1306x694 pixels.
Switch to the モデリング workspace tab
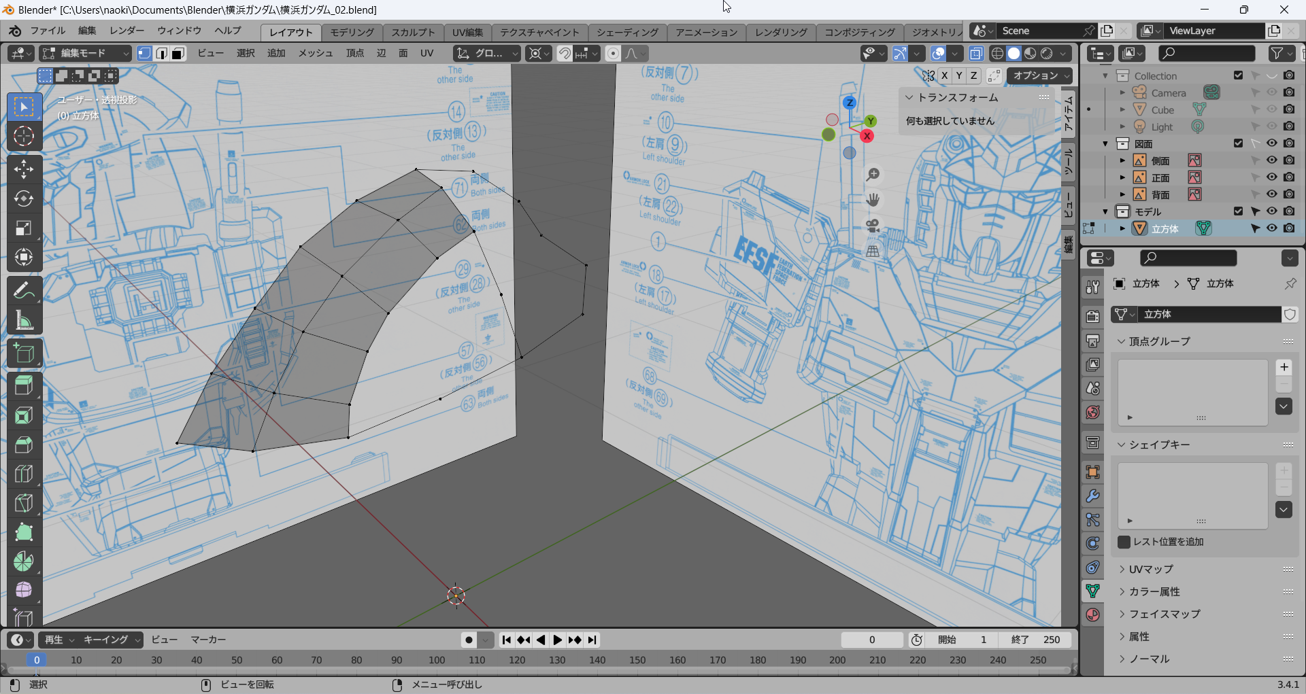(x=352, y=32)
